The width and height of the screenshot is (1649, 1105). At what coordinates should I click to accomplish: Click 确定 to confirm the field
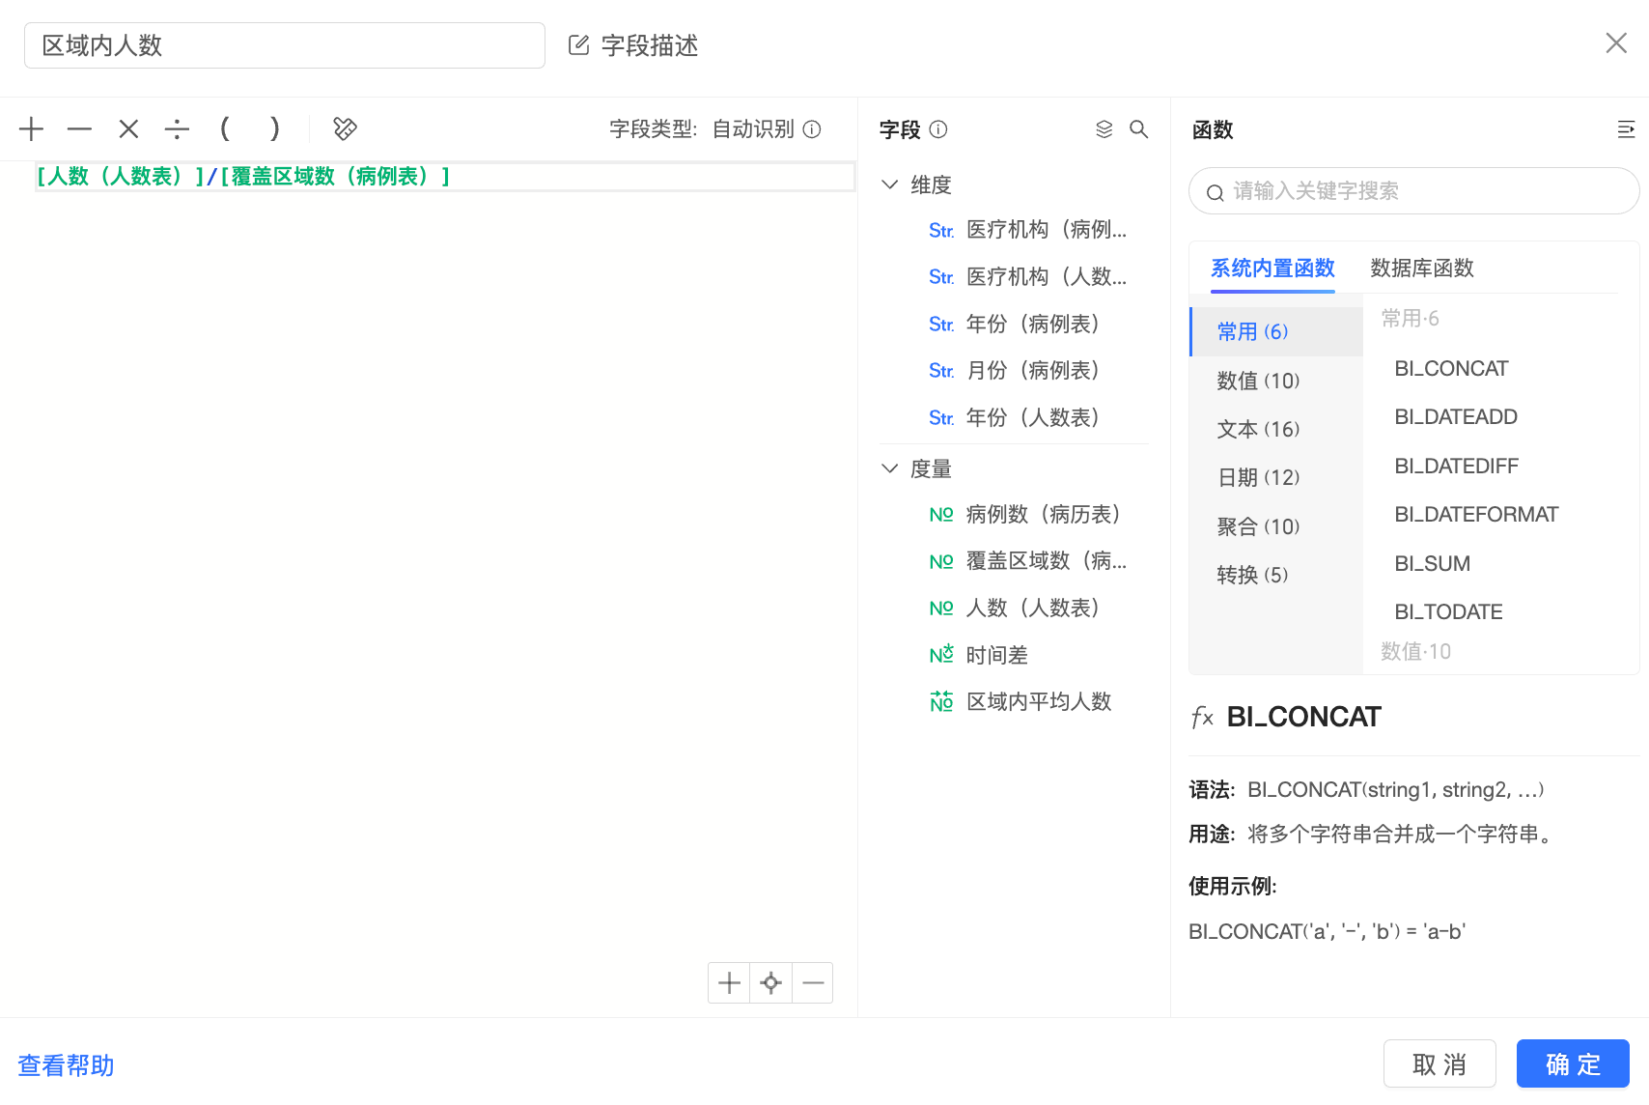(x=1573, y=1063)
